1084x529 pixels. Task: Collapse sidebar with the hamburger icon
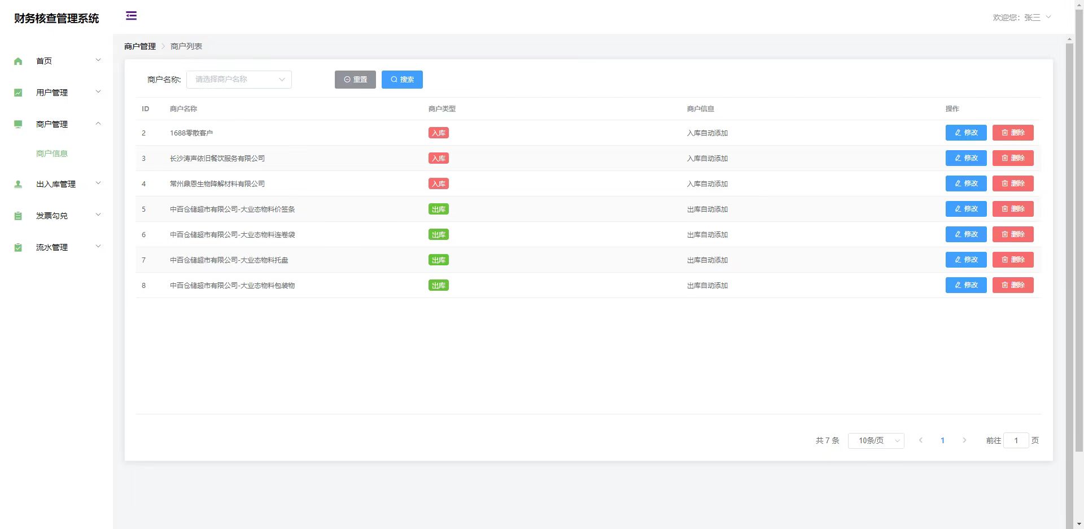[x=131, y=16]
